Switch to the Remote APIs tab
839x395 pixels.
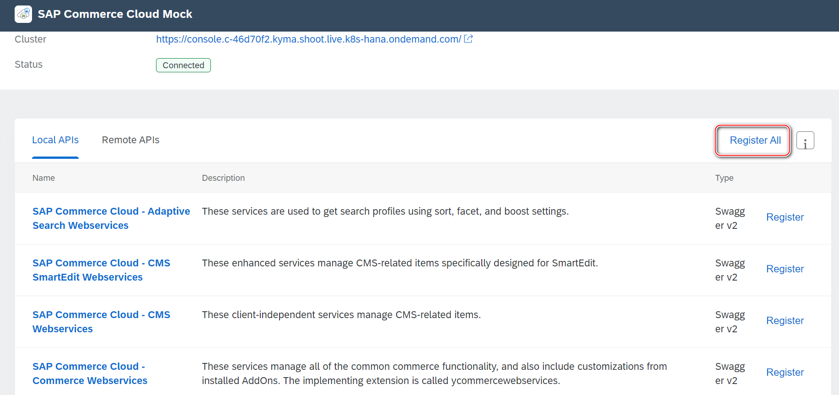click(x=130, y=140)
